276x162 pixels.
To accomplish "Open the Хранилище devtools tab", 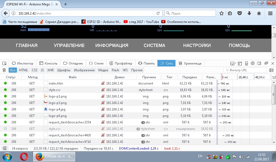I will tap(190, 63).
